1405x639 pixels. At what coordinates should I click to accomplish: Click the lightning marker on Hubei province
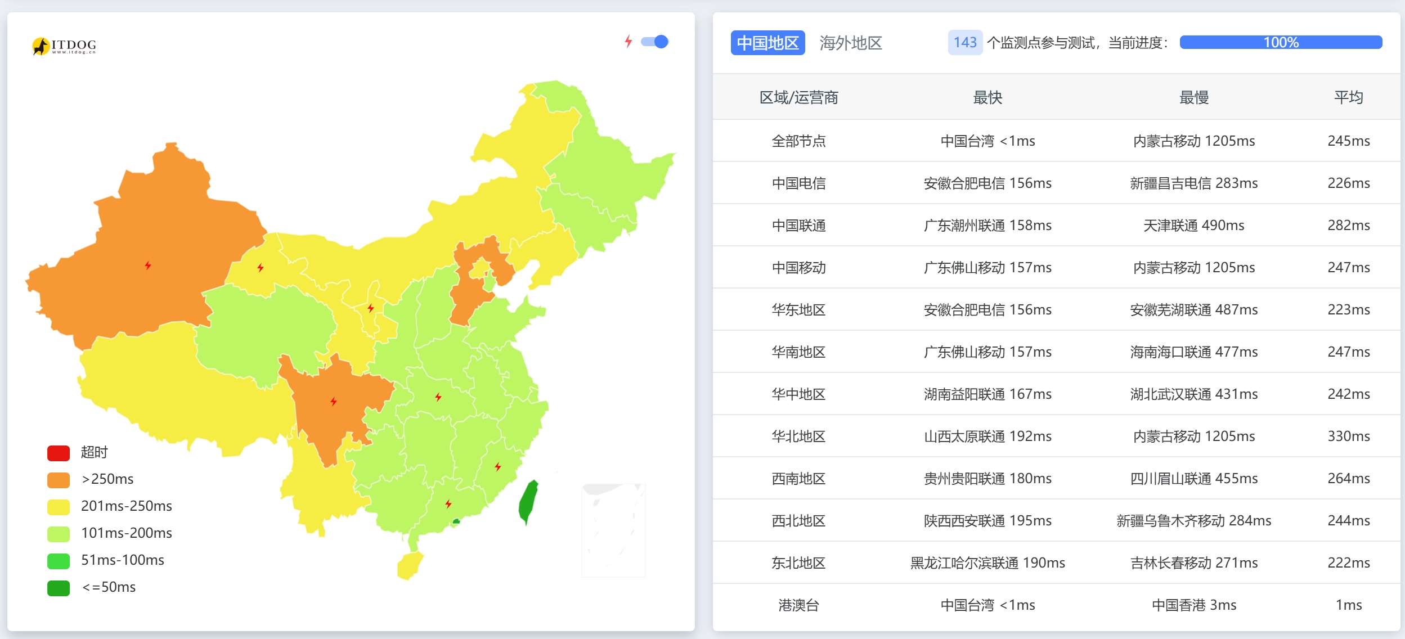[438, 397]
